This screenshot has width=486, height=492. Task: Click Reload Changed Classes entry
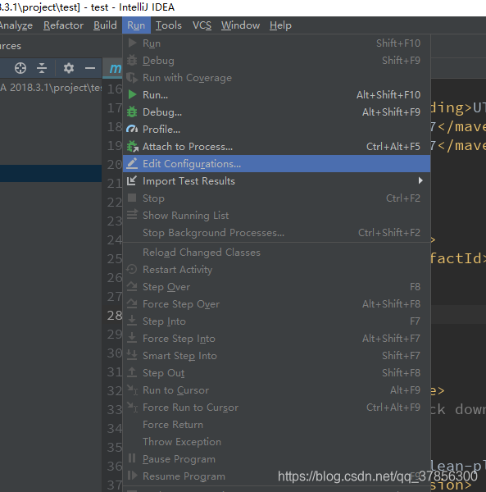276,253
